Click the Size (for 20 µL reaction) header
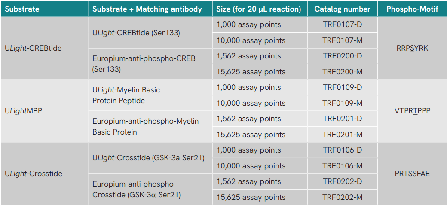Viewport: 447px width, 205px height. (x=259, y=9)
